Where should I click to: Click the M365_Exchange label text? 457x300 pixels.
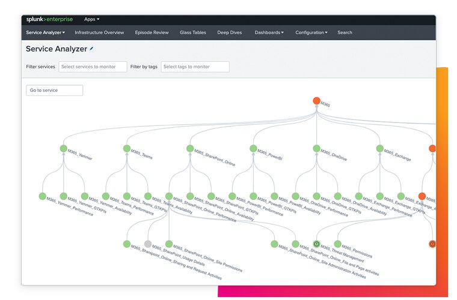tap(397, 155)
